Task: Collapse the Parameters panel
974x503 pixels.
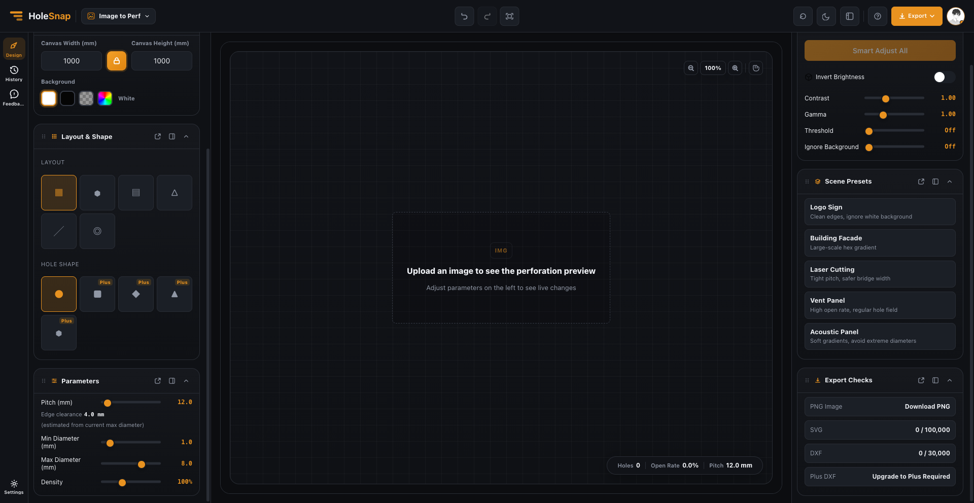Action: click(x=186, y=381)
